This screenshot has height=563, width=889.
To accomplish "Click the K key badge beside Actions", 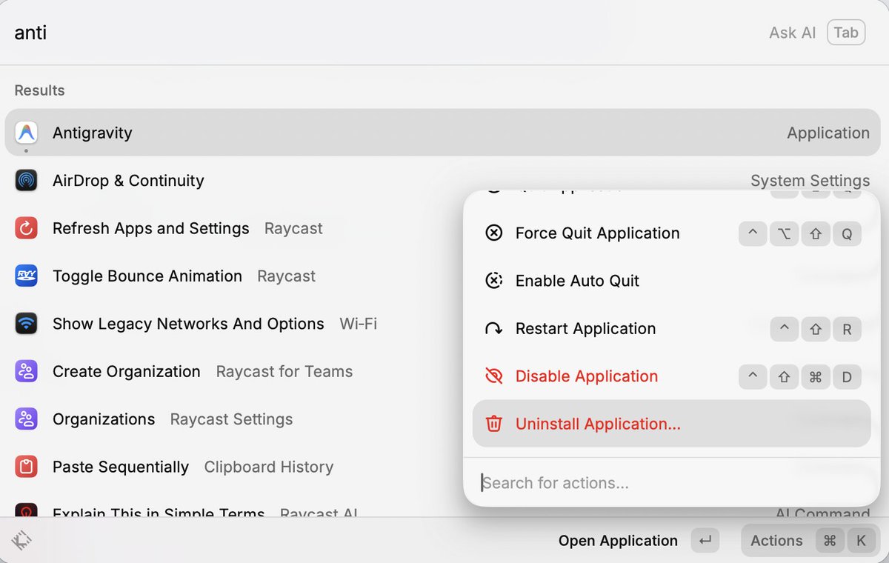I will (x=861, y=541).
